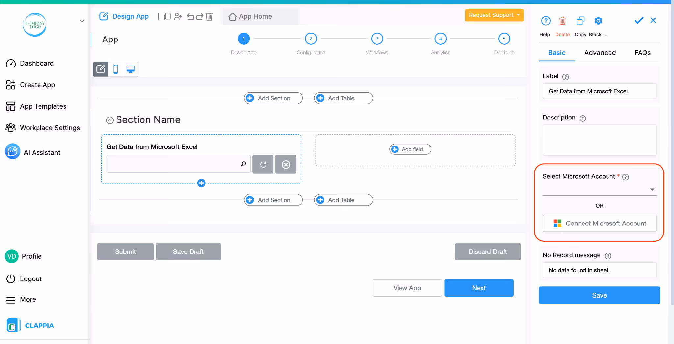
Task: Redo the last change
Action: click(x=200, y=16)
